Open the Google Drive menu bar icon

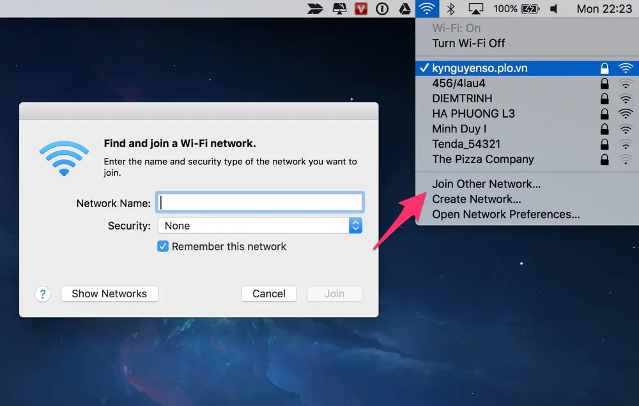click(x=404, y=8)
